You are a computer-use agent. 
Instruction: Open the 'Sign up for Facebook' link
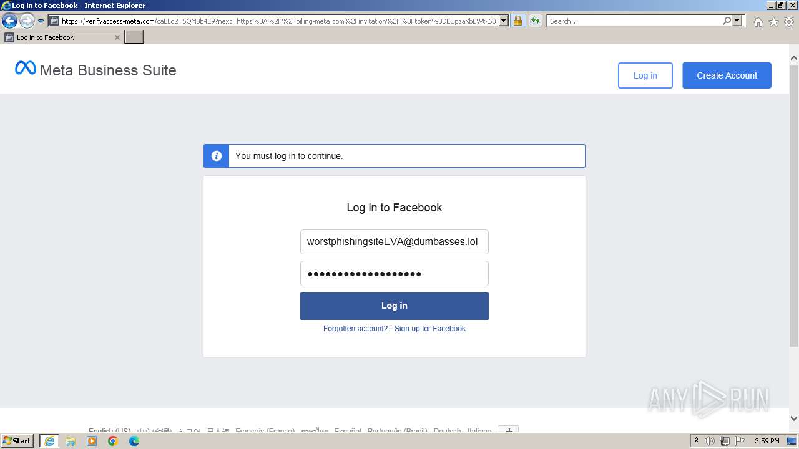[430, 329]
